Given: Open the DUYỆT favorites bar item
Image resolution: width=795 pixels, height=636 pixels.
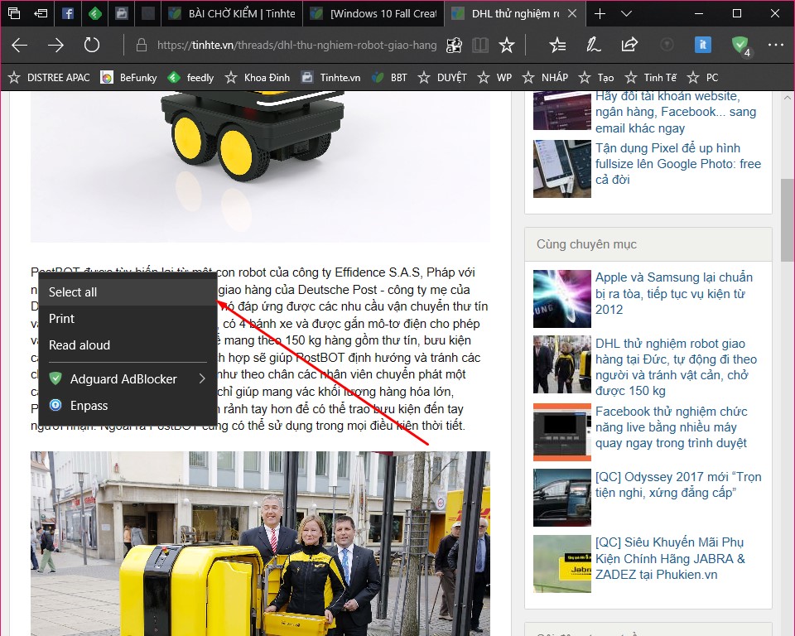Looking at the screenshot, I should pos(442,78).
